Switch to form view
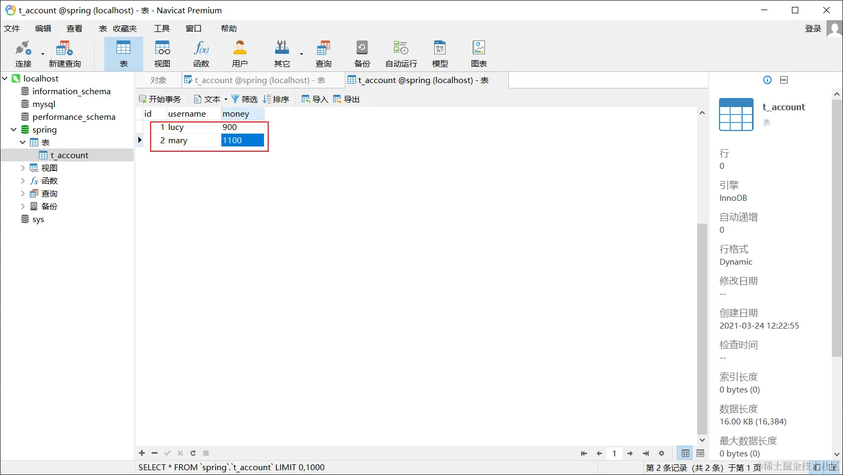The height and width of the screenshot is (475, 843). (x=700, y=453)
